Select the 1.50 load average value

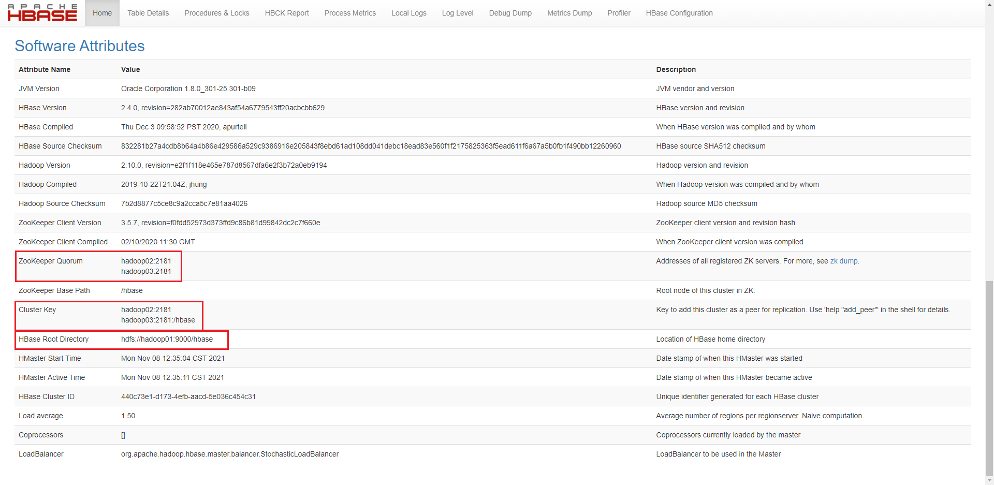click(x=128, y=416)
